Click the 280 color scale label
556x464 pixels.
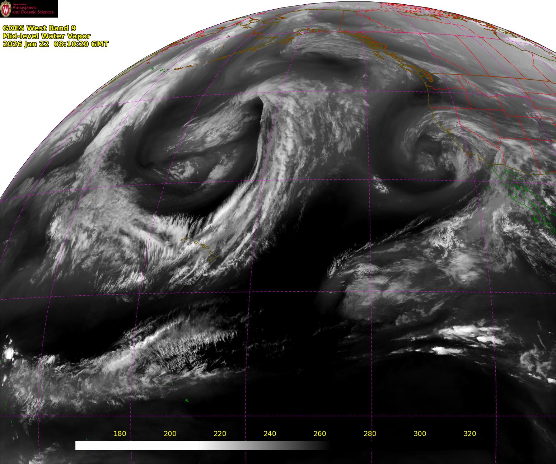370,433
